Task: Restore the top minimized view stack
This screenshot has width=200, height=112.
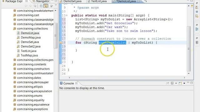Action: [x=197, y=3]
